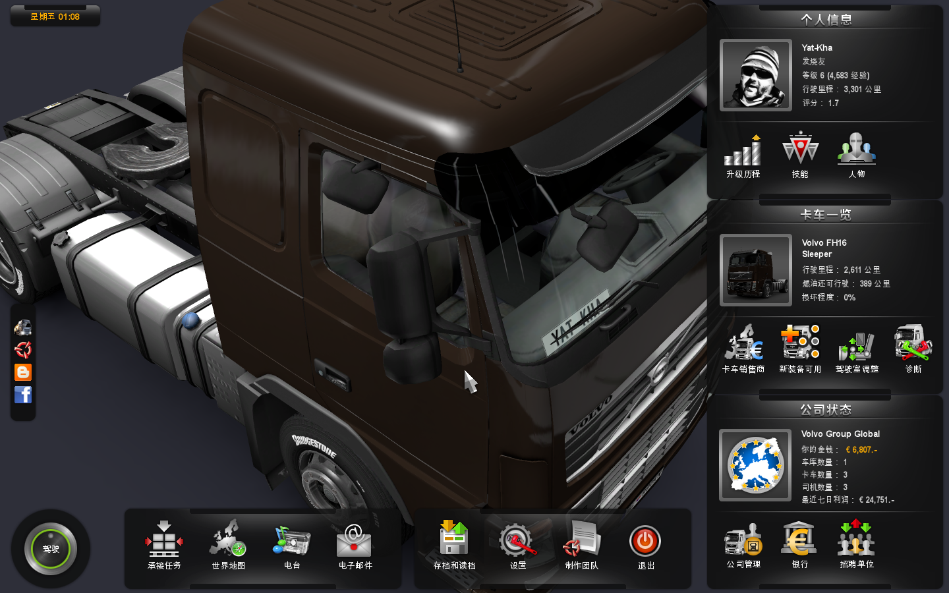Click the red swirl logo in sidebar
This screenshot has height=593, width=949.
point(23,349)
